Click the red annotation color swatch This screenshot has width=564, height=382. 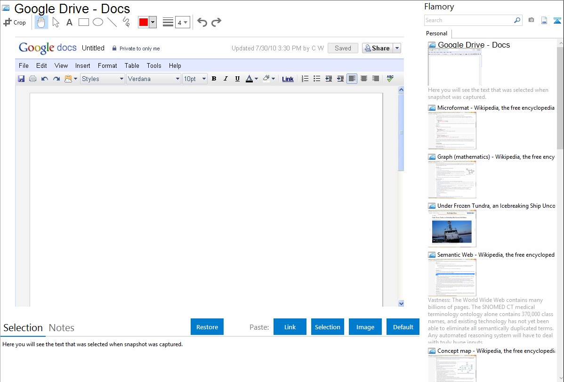144,22
